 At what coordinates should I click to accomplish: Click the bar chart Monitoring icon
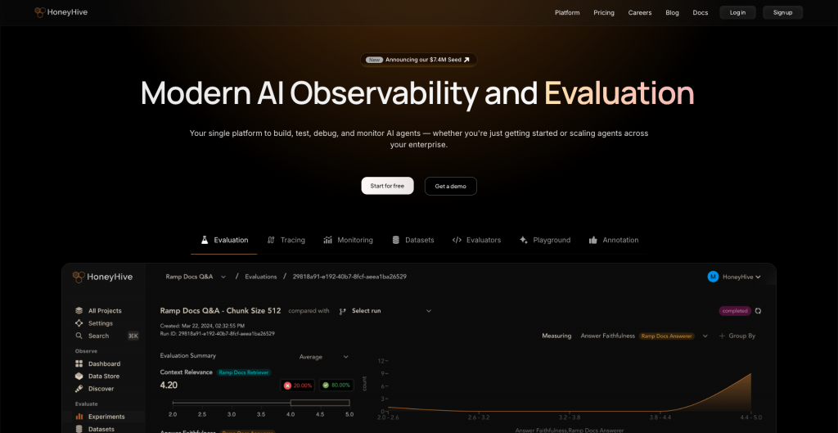point(327,240)
